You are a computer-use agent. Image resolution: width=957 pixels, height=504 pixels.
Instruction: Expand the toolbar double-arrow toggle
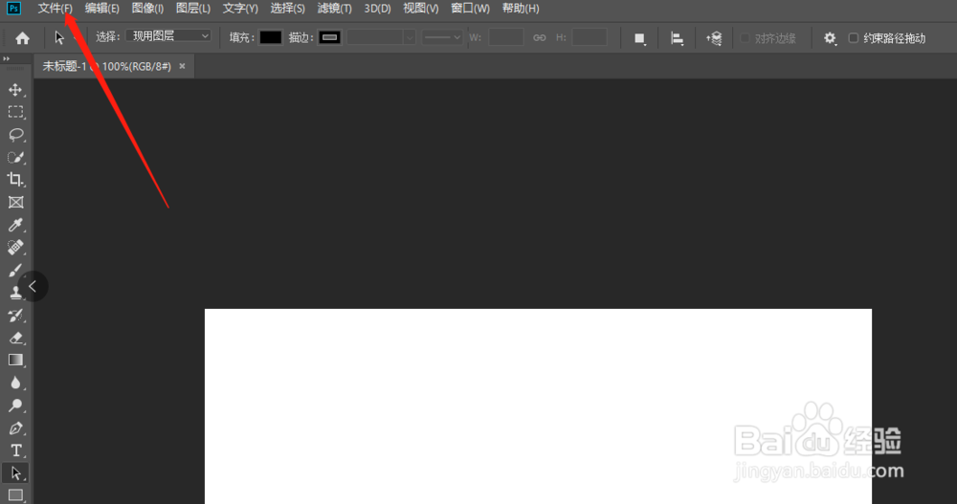click(x=6, y=58)
